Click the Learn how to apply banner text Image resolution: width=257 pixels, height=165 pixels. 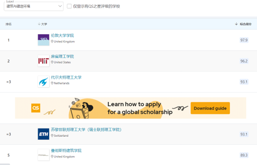140,108
